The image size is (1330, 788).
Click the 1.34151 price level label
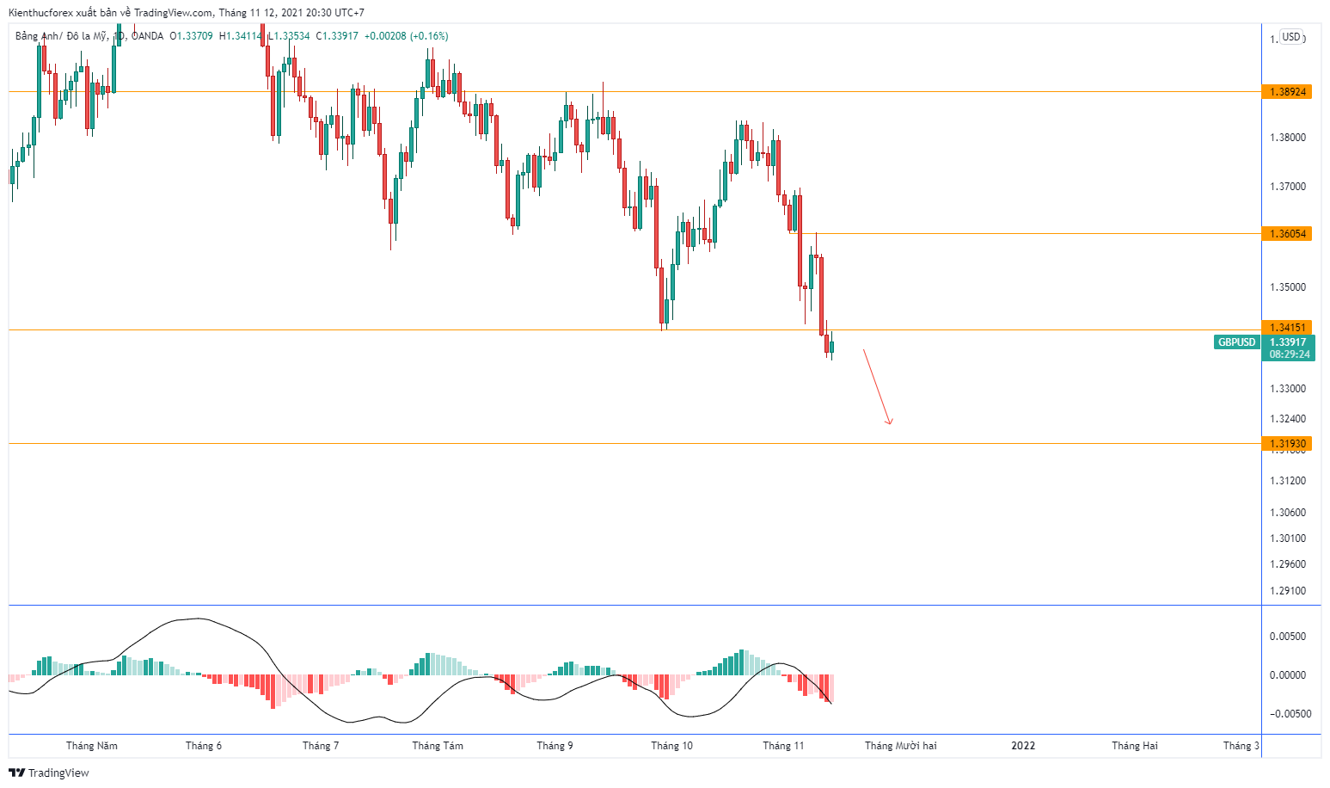pos(1287,327)
